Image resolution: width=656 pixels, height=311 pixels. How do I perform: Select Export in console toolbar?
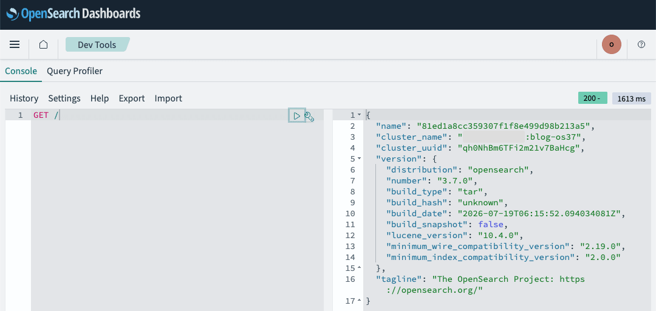(132, 98)
